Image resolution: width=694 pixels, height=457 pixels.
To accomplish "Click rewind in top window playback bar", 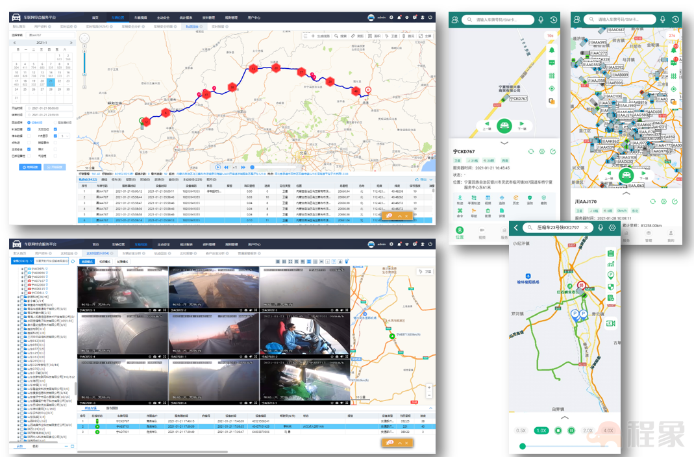I will (226, 167).
